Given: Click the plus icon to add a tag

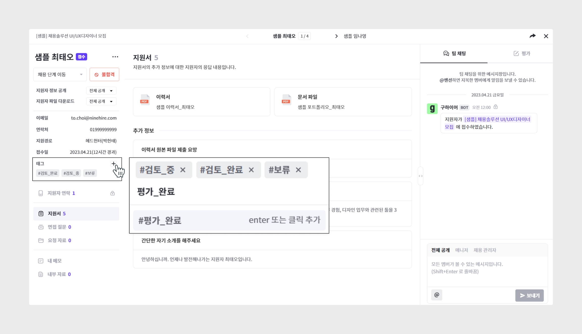Looking at the screenshot, I should (113, 164).
